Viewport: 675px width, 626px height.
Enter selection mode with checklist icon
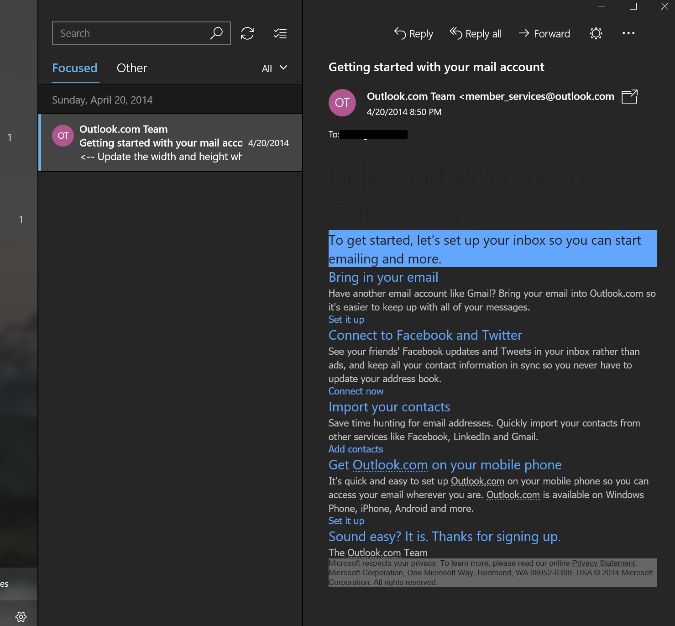[x=280, y=33]
